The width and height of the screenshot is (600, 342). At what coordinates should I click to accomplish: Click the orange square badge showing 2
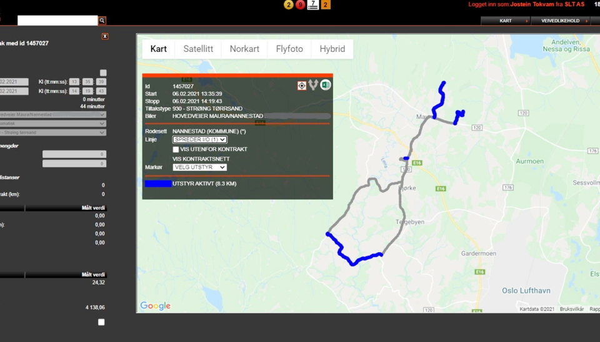coord(326,5)
